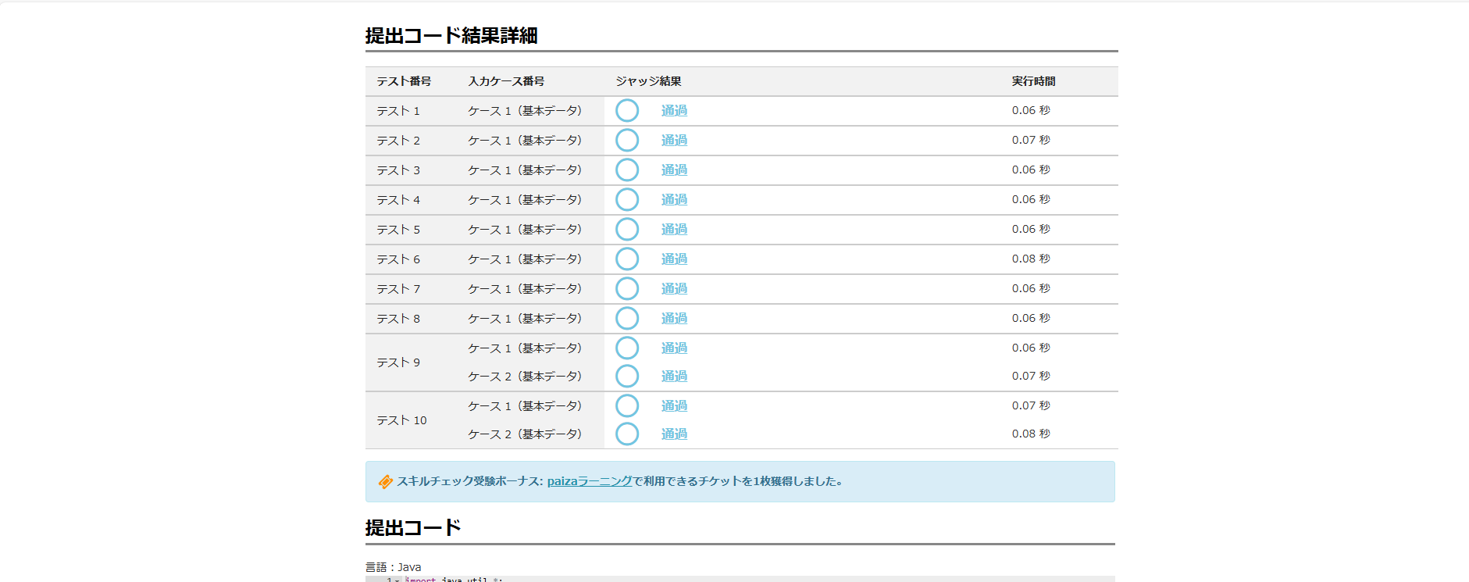Open the 通過 link for Test 1
The image size is (1469, 582).
pyautogui.click(x=674, y=111)
